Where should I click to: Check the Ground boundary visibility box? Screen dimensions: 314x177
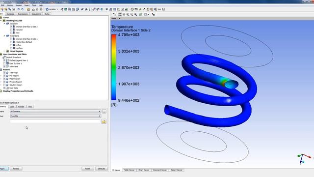tap(11, 29)
